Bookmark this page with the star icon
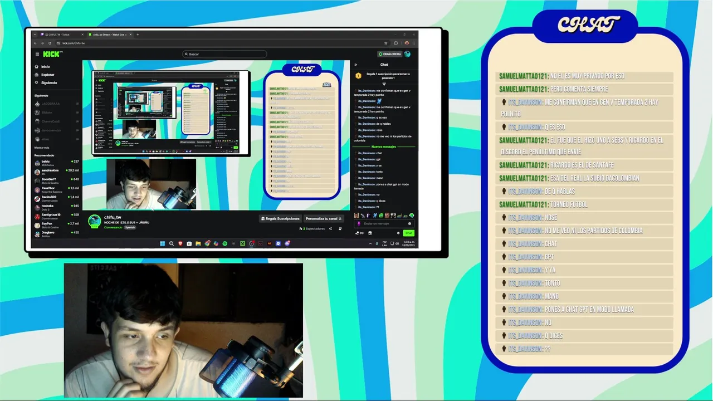 coord(385,43)
